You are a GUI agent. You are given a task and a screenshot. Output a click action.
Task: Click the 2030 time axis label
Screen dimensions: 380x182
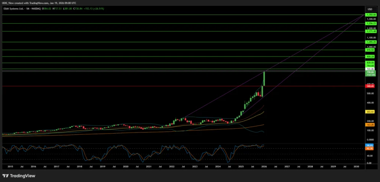[356, 166]
